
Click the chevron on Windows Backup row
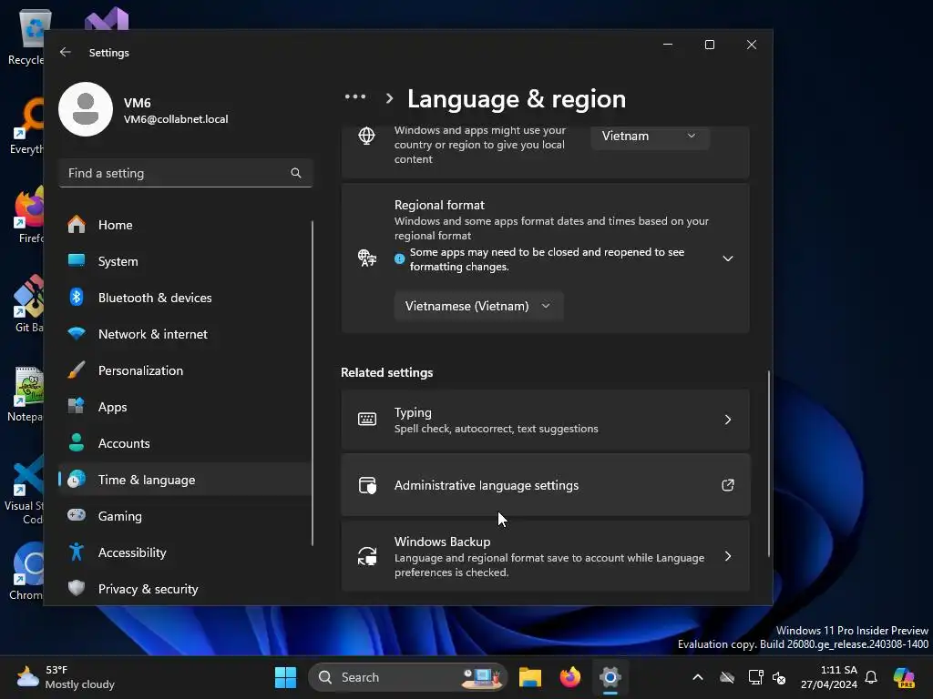tap(728, 556)
